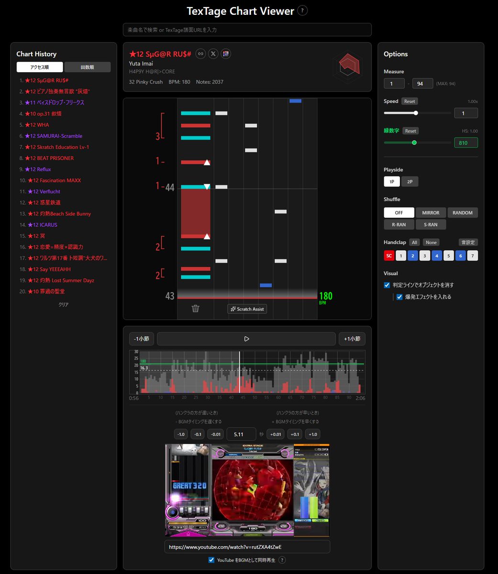Toggle the SC handclap key

(389, 256)
